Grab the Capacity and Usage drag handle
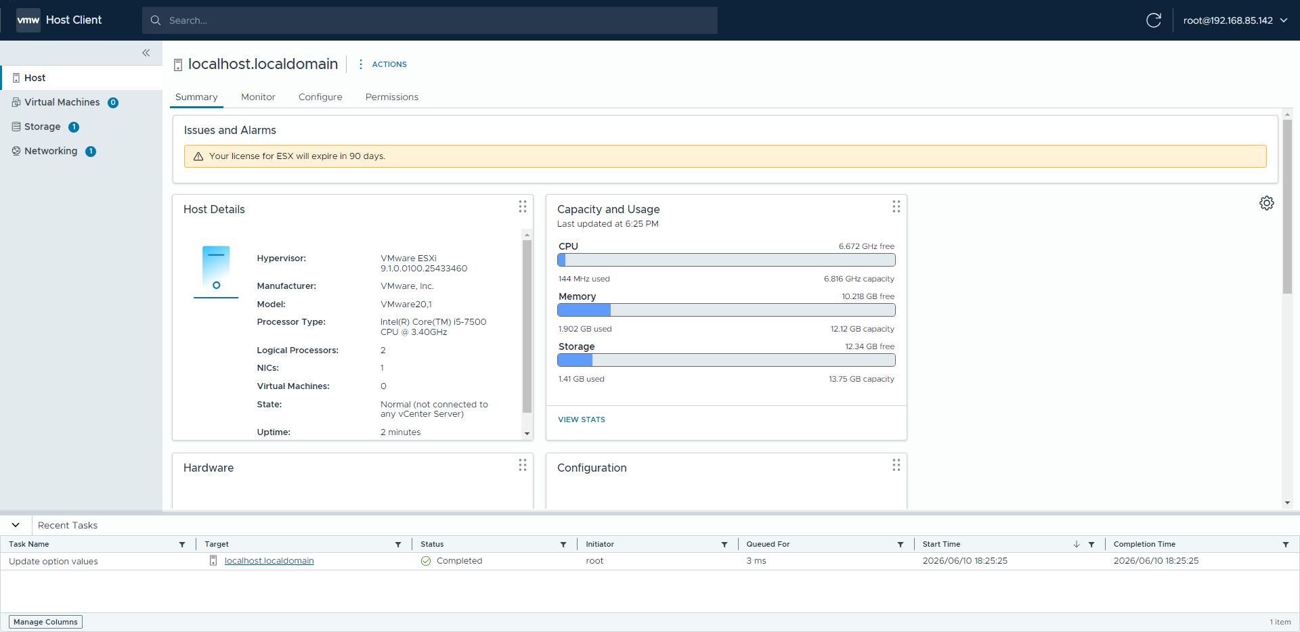The width and height of the screenshot is (1300, 632). pyautogui.click(x=896, y=206)
